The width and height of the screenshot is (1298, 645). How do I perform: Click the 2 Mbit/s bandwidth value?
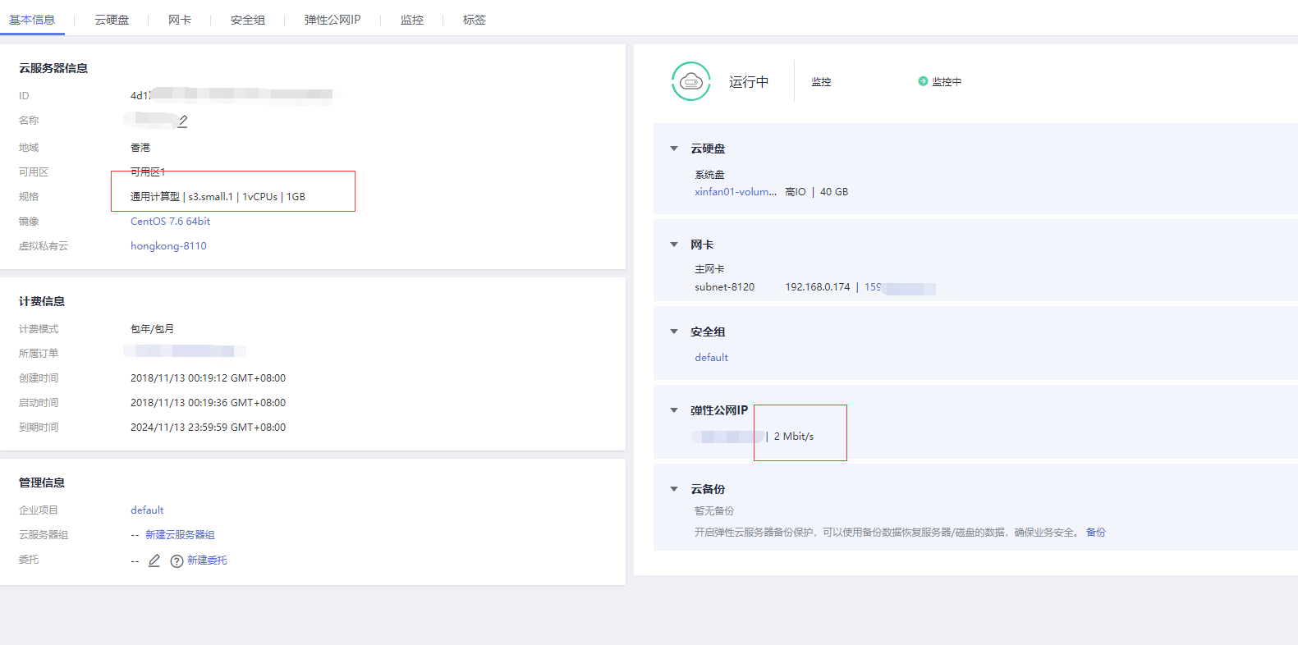coord(794,437)
